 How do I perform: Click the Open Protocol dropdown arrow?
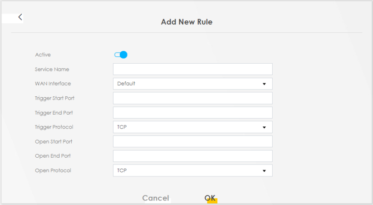(264, 170)
